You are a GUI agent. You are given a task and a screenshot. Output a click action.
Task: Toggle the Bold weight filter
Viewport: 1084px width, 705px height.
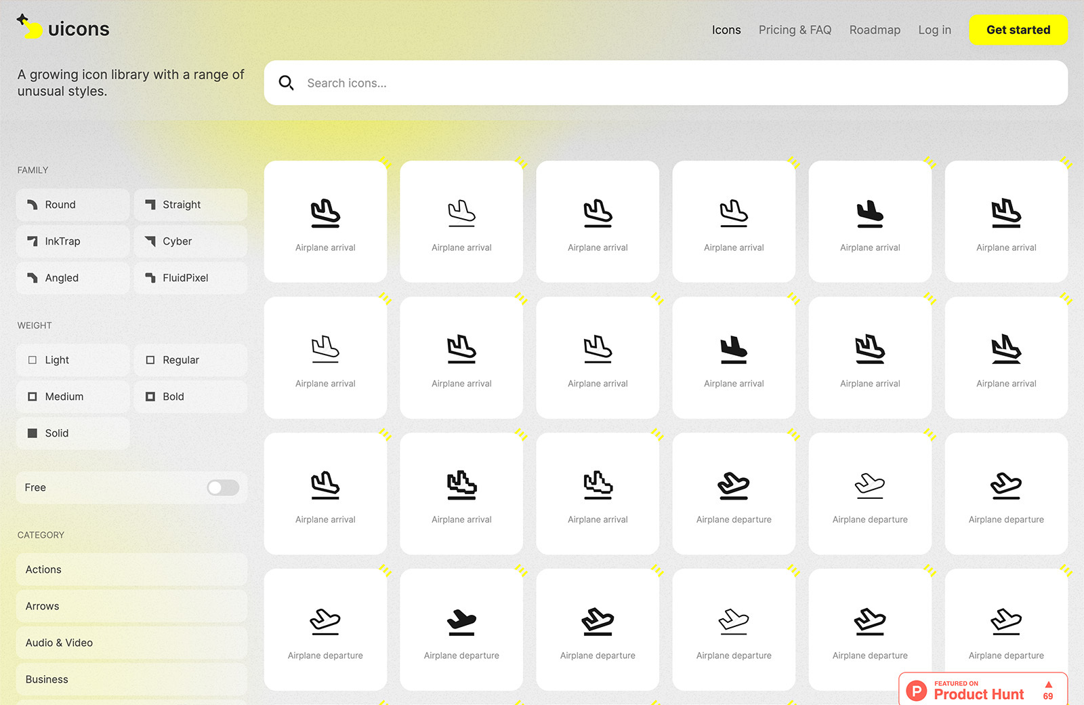click(x=190, y=397)
